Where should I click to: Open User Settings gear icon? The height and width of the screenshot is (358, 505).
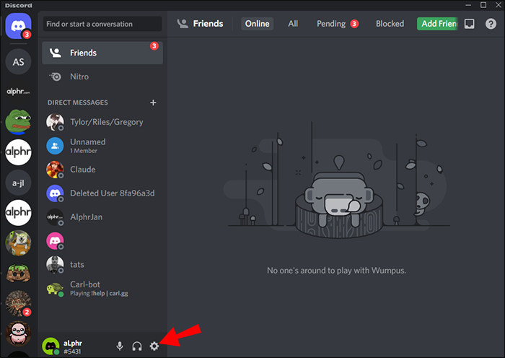pos(154,346)
